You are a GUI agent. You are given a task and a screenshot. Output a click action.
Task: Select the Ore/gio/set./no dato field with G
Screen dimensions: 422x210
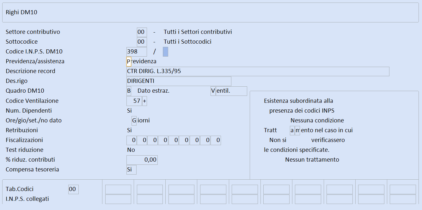[x=134, y=120]
